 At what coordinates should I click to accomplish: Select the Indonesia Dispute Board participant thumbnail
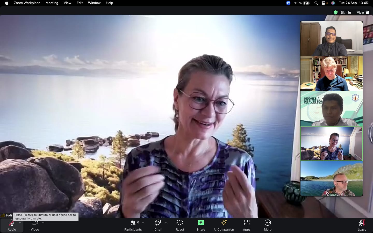pos(331,109)
